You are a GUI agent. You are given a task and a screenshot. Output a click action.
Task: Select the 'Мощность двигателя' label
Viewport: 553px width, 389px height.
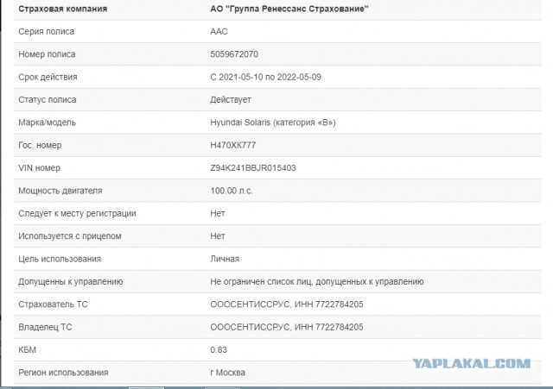point(60,191)
